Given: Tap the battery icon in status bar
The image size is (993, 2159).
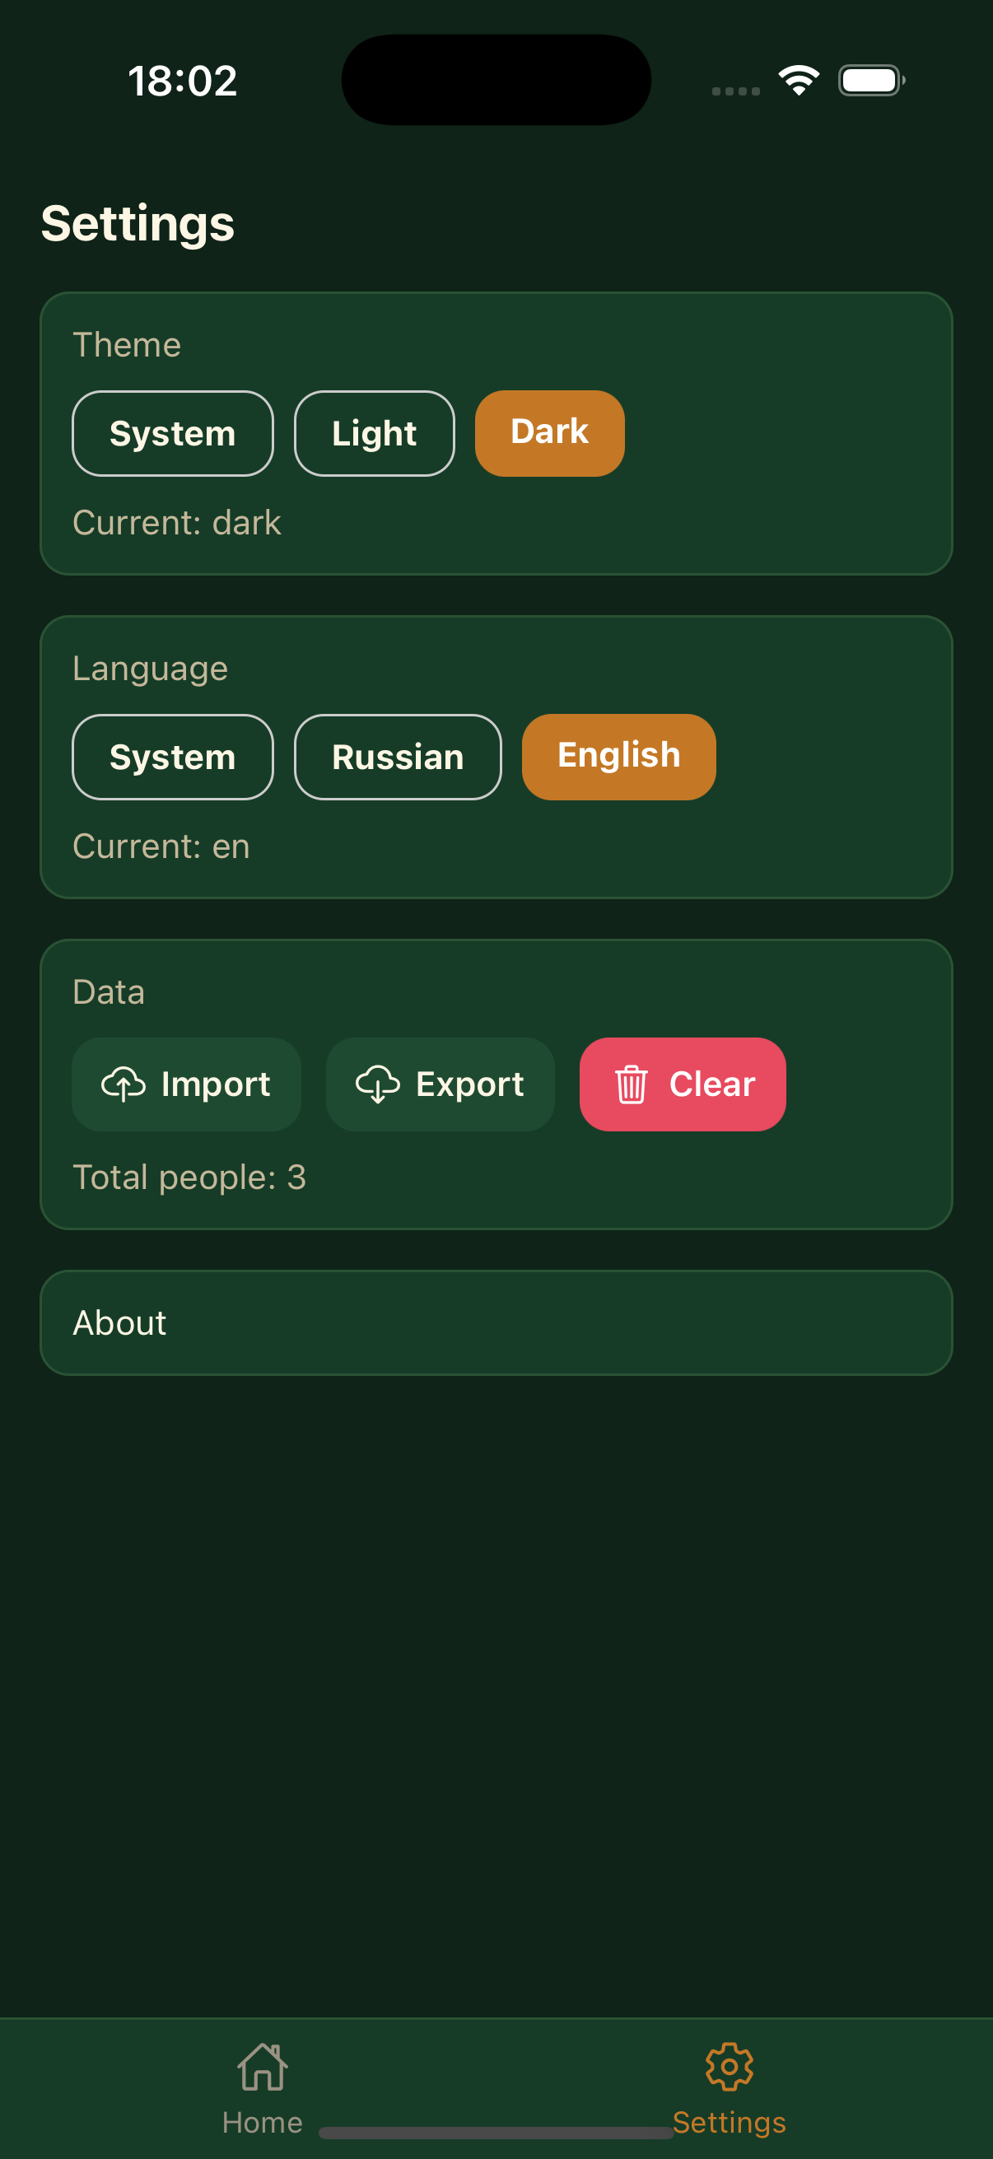Looking at the screenshot, I should [870, 81].
